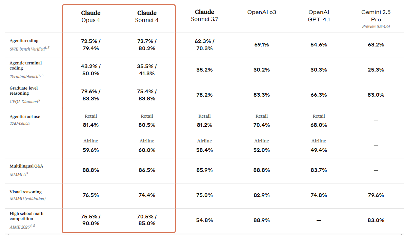404x235 pixels.
Task: Click the Gemini 2.5 Pro column header
Action: pyautogui.click(x=376, y=16)
